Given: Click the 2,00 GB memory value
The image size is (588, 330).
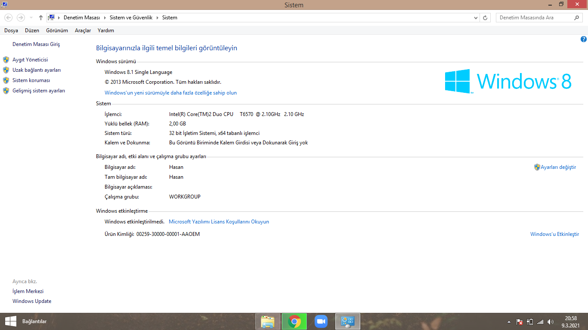Looking at the screenshot, I should [177, 124].
